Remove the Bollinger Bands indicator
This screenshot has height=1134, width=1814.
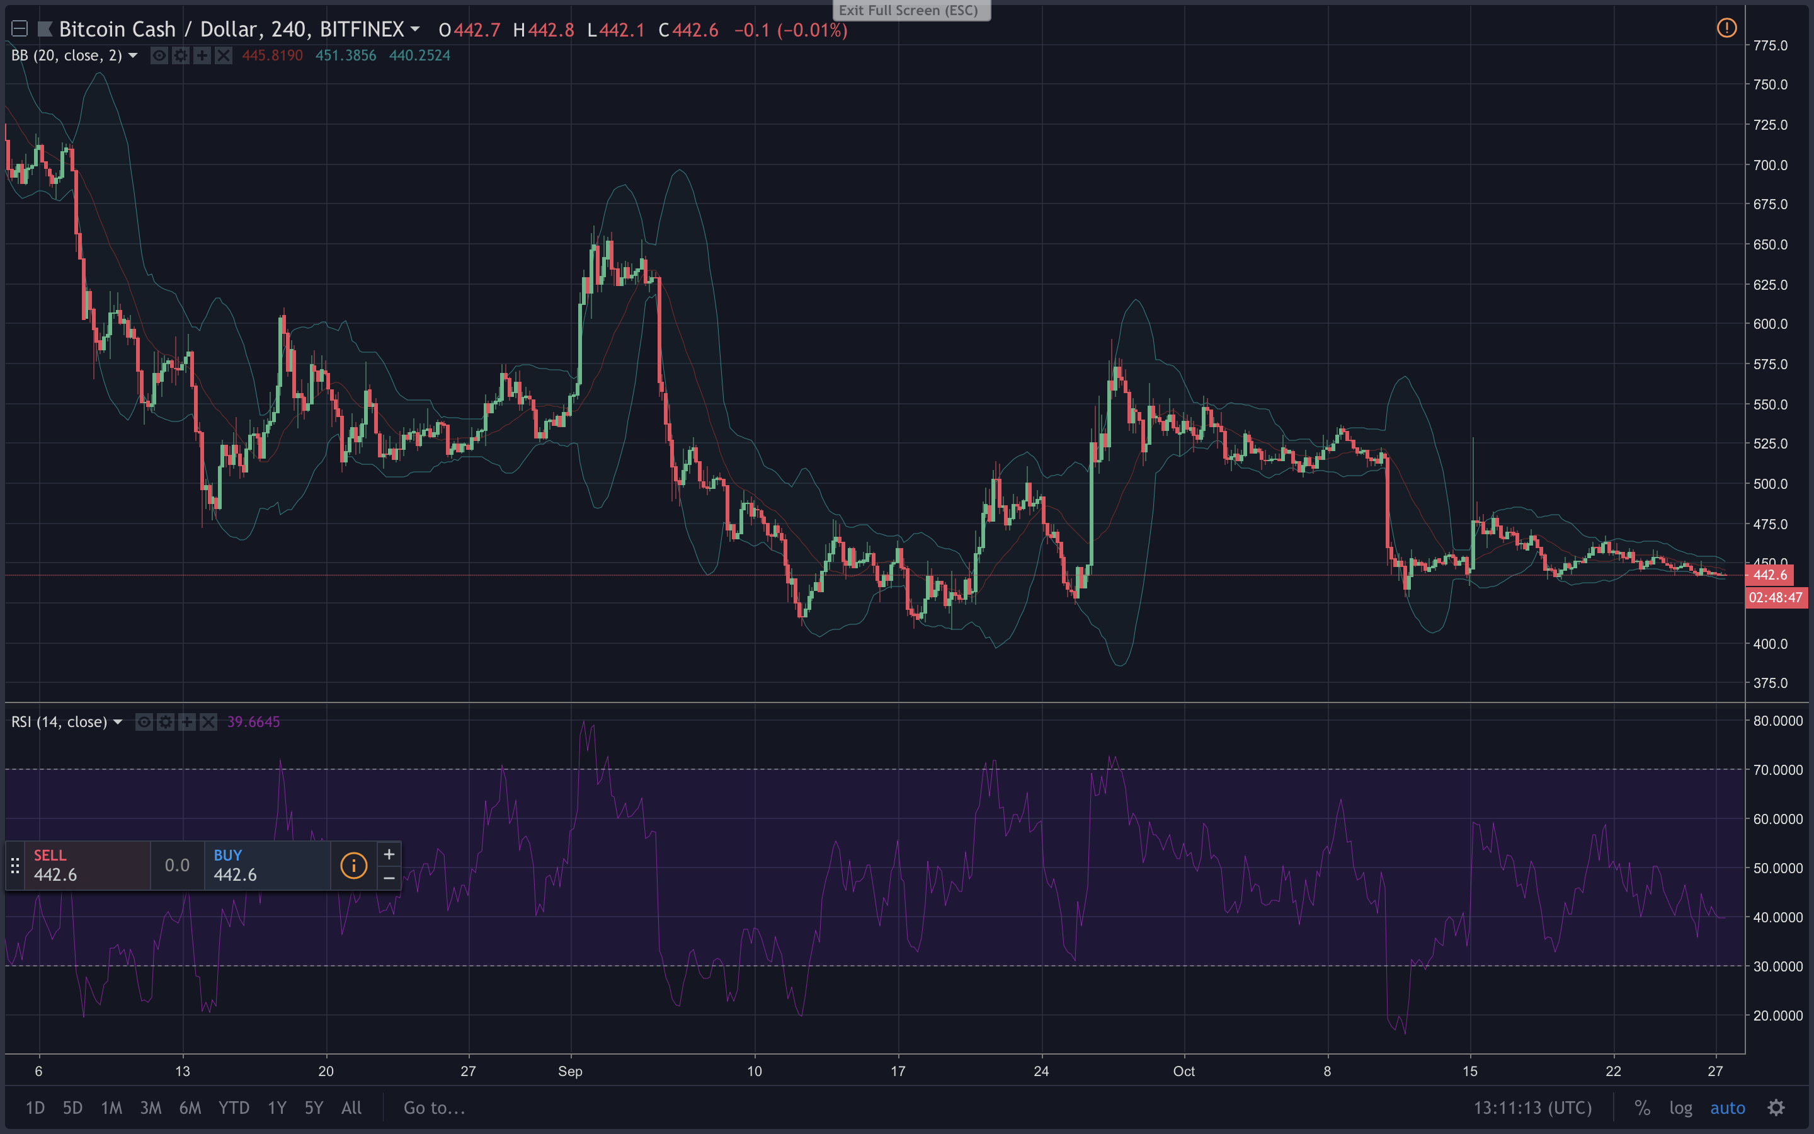pyautogui.click(x=224, y=55)
